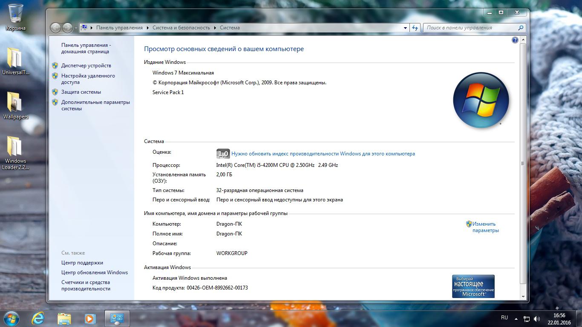Click the vertical scrollbar thumb
Viewport: 582px width, 327px height.
click(x=523, y=163)
